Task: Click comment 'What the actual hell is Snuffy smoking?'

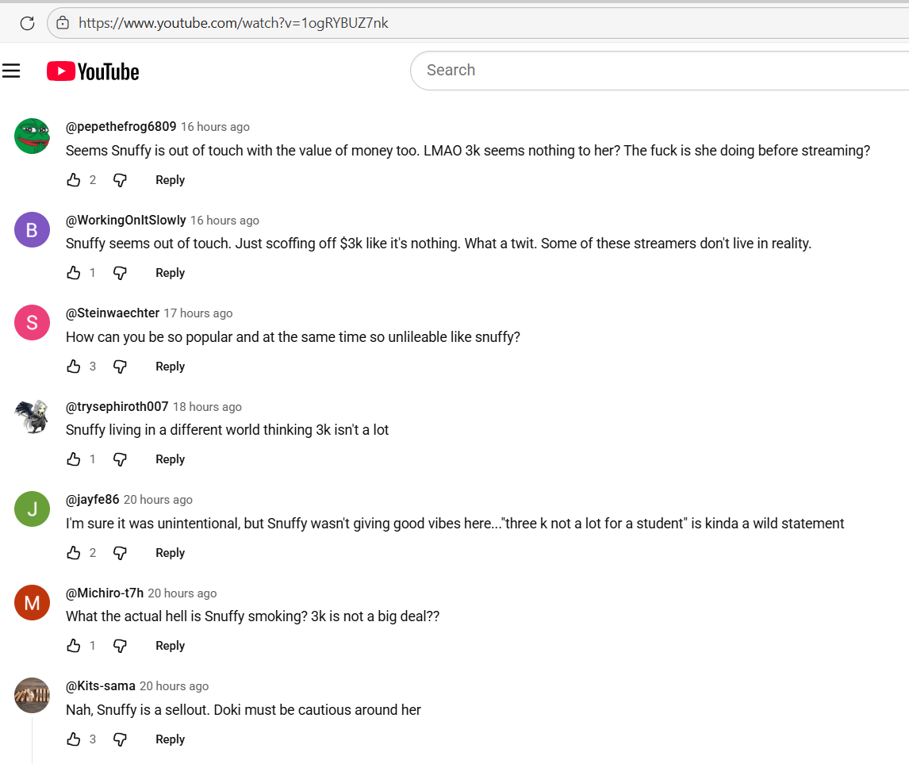Action: click(x=253, y=616)
